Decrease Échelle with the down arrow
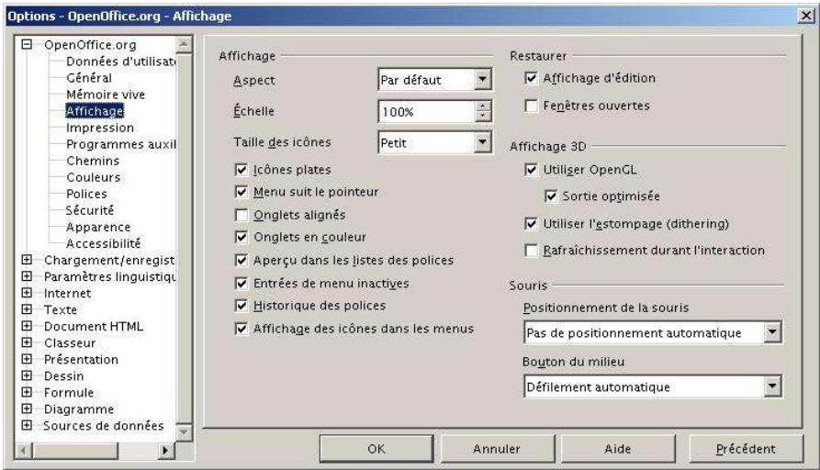Viewport: 820px width, 470px height. click(x=483, y=117)
